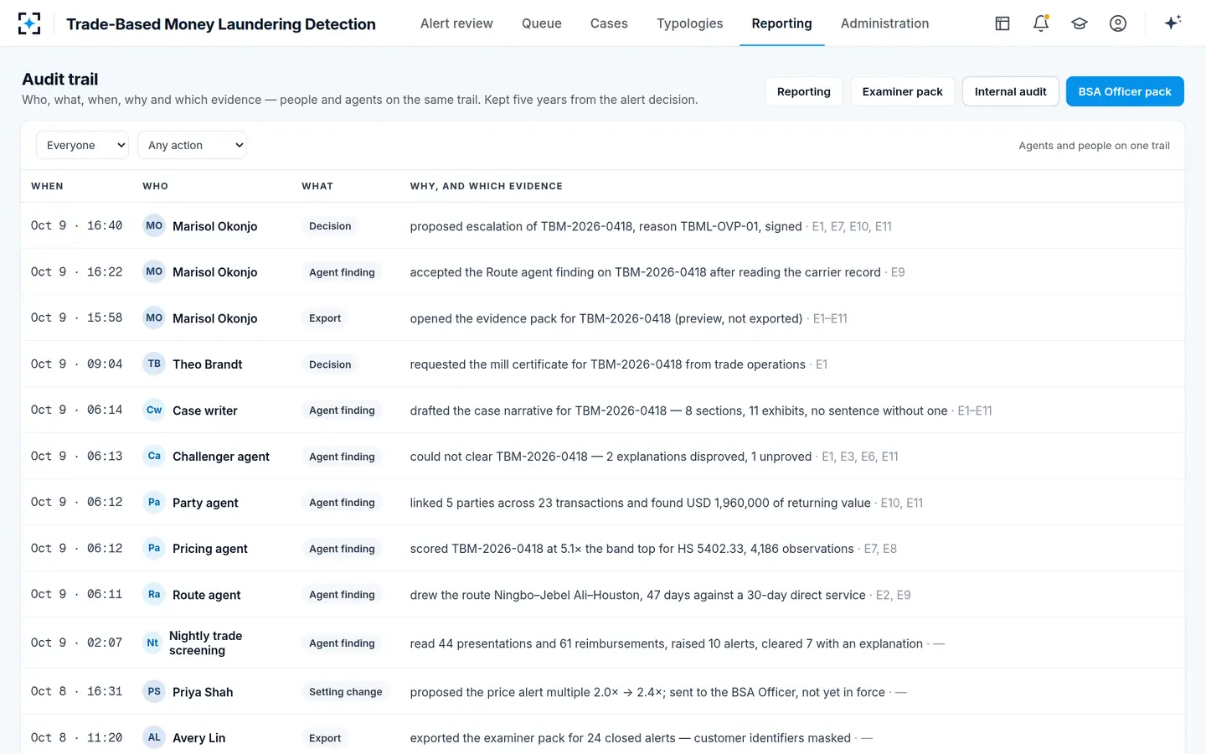Image resolution: width=1206 pixels, height=754 pixels.
Task: Click the Examiner pack button
Action: [x=903, y=91]
